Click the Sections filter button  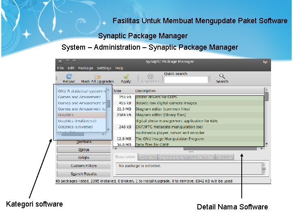pos(84,142)
